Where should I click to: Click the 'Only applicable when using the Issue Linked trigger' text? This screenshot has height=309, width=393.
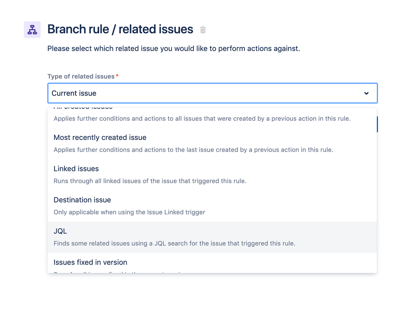tap(129, 212)
